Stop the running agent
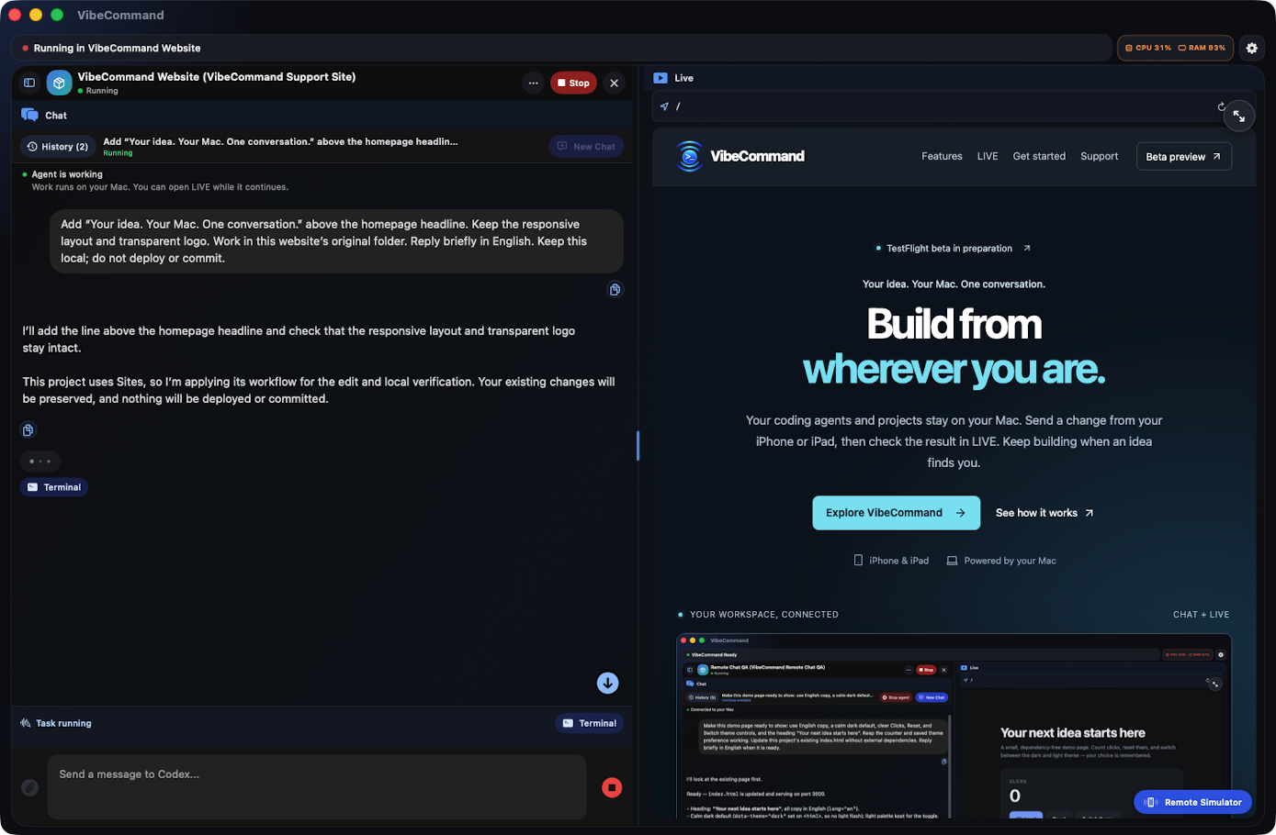Image resolution: width=1276 pixels, height=835 pixels. [573, 83]
